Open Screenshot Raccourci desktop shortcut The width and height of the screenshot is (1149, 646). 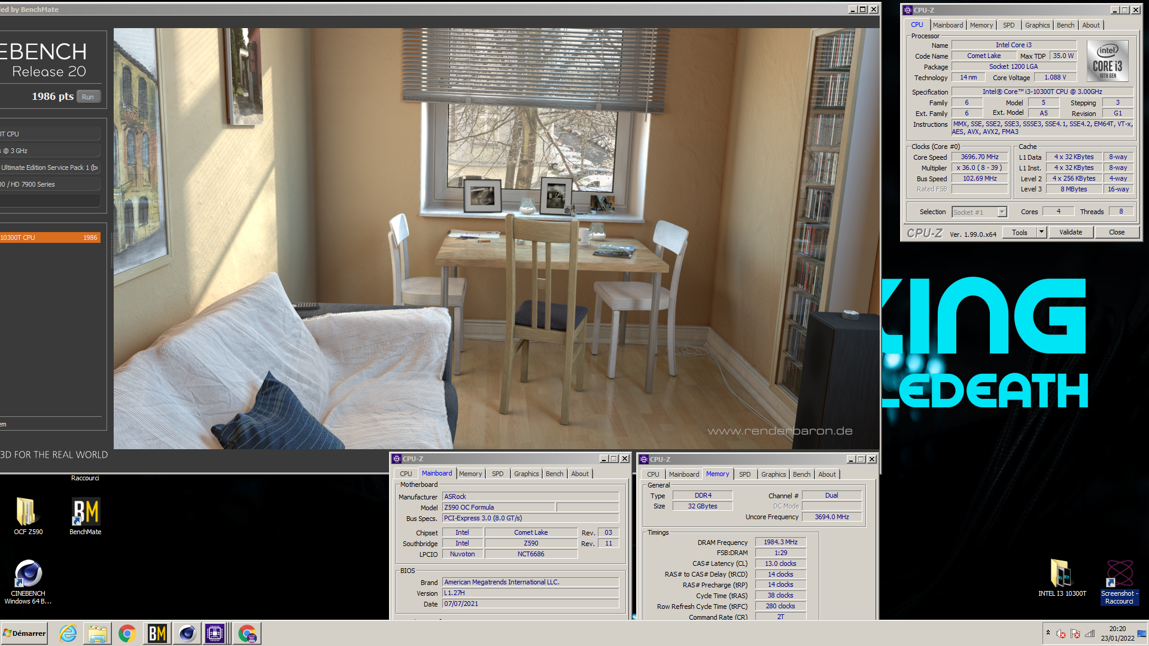pos(1119,581)
